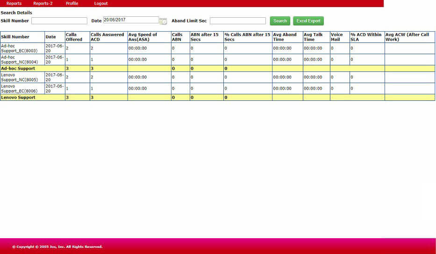Select the Lenovo Support_NC(8005) cell
The width and height of the screenshot is (436, 254).
22,77
